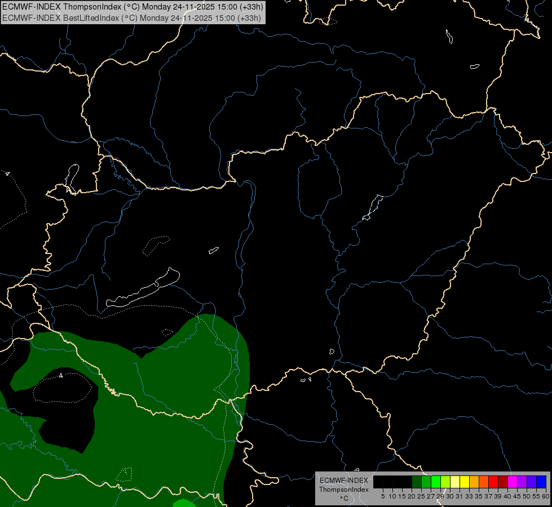Select the medium green 25-27 legend swatch
Image resolution: width=552 pixels, height=507 pixels.
click(x=426, y=482)
